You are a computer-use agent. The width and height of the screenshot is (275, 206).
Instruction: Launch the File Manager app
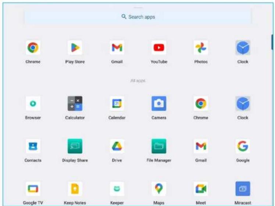point(159,146)
